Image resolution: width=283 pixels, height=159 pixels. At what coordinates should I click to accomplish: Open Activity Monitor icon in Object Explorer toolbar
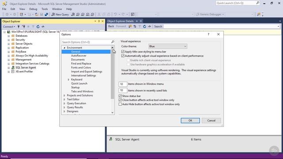[43, 26]
